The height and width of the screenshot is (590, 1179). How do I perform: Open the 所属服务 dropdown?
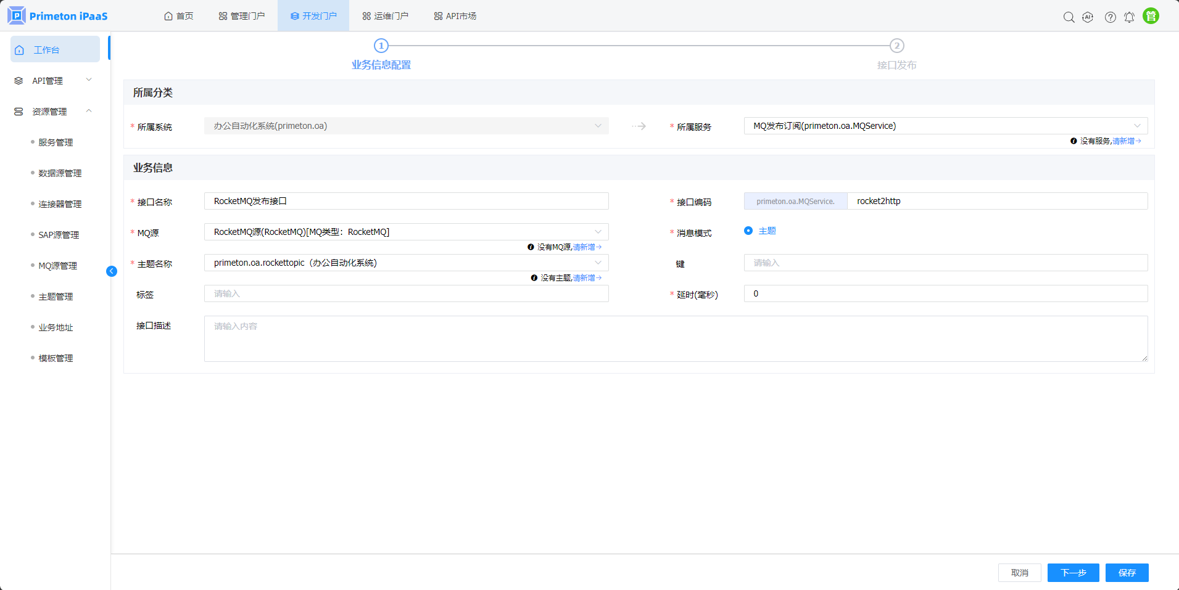pos(945,126)
